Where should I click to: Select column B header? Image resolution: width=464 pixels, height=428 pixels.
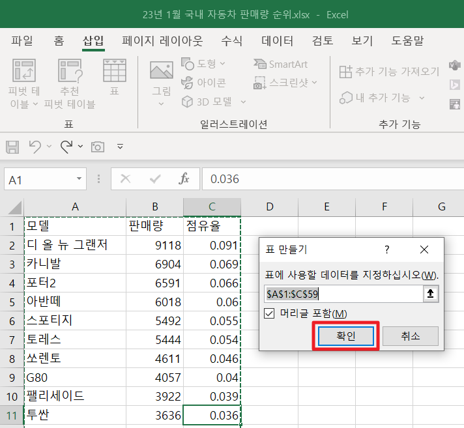154,207
